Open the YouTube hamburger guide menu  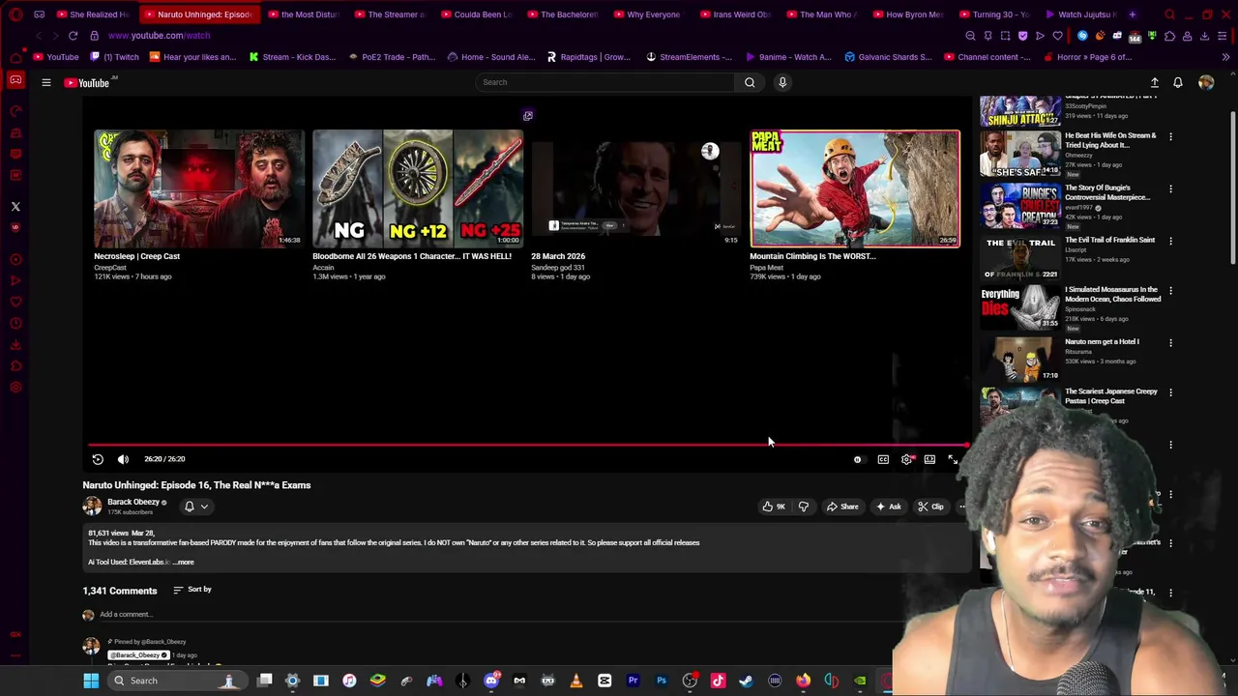coord(45,82)
